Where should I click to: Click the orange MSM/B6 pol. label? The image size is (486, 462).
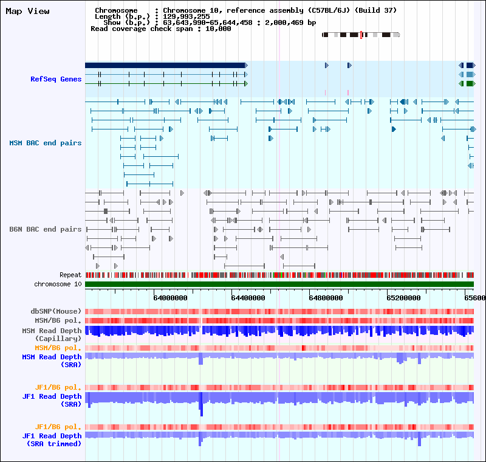click(x=58, y=348)
